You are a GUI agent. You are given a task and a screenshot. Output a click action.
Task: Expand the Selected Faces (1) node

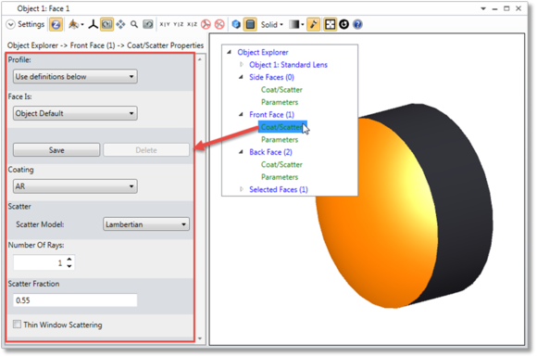pyautogui.click(x=242, y=189)
